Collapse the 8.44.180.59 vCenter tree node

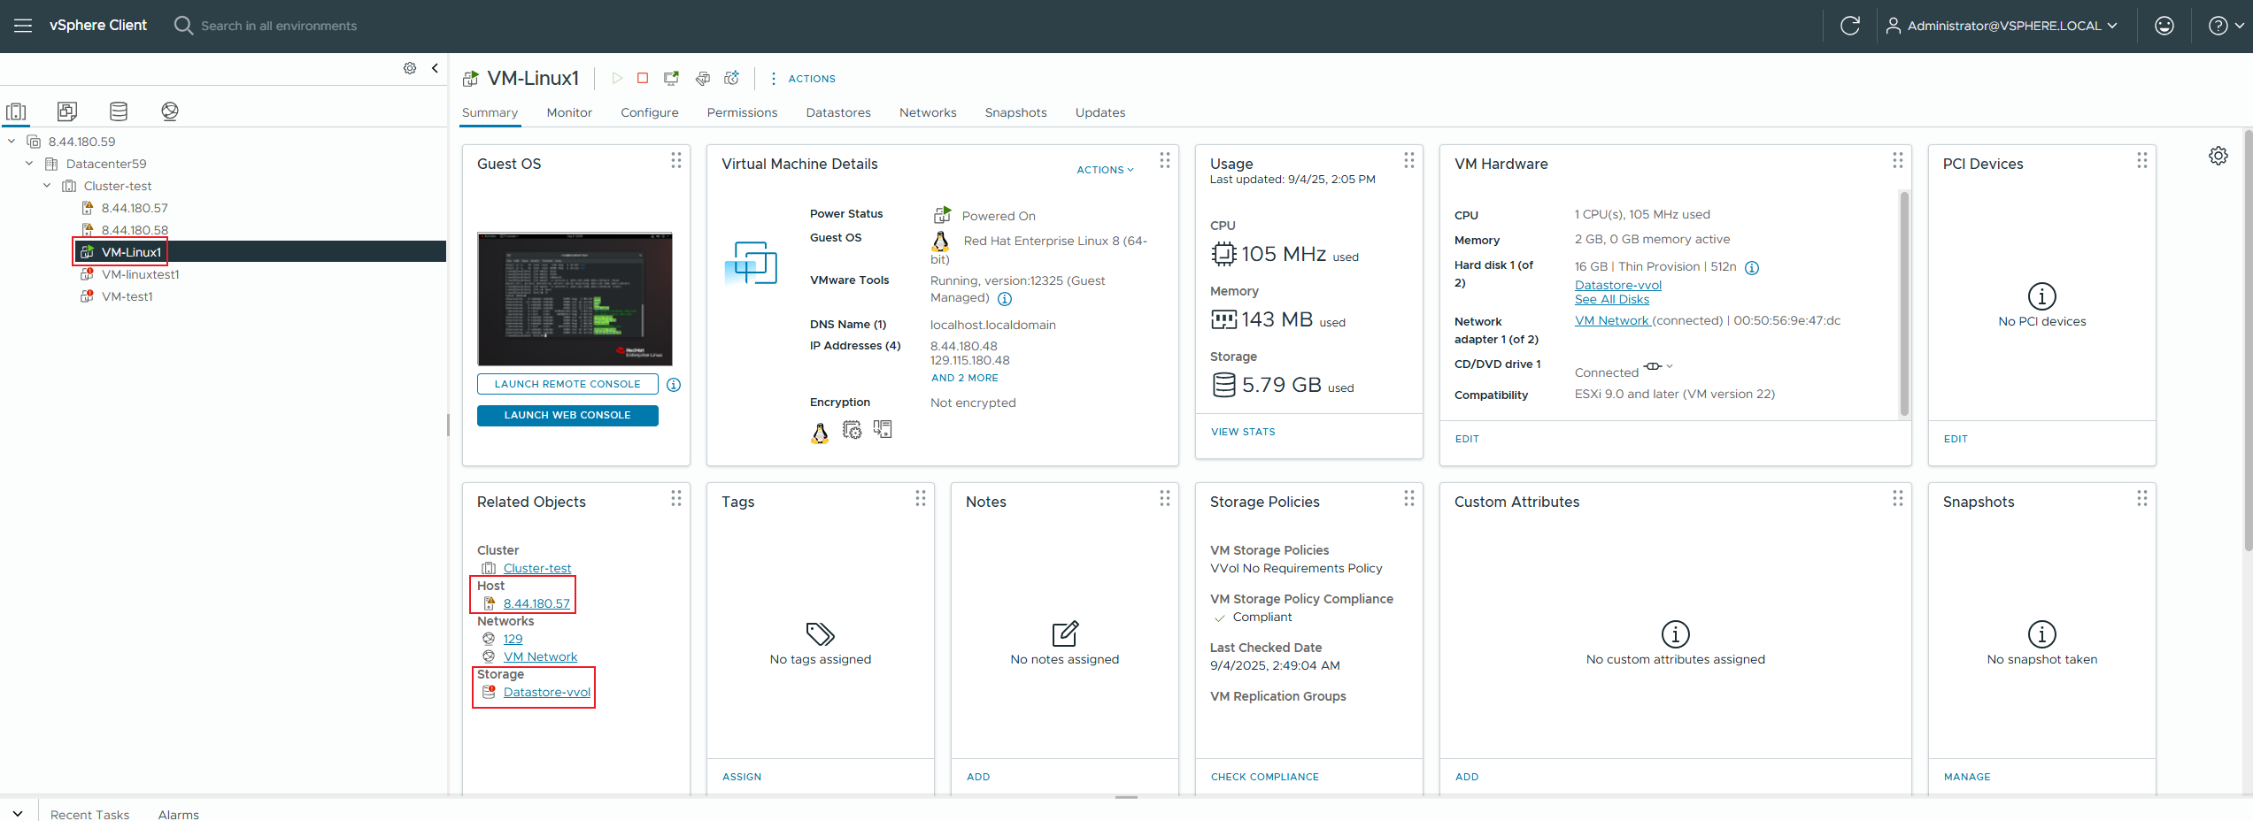tap(12, 142)
